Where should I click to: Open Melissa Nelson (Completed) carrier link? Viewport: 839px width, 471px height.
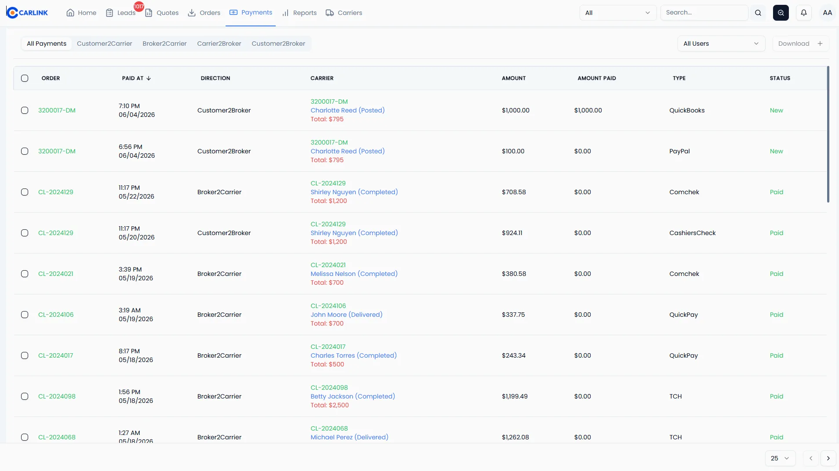[354, 274]
